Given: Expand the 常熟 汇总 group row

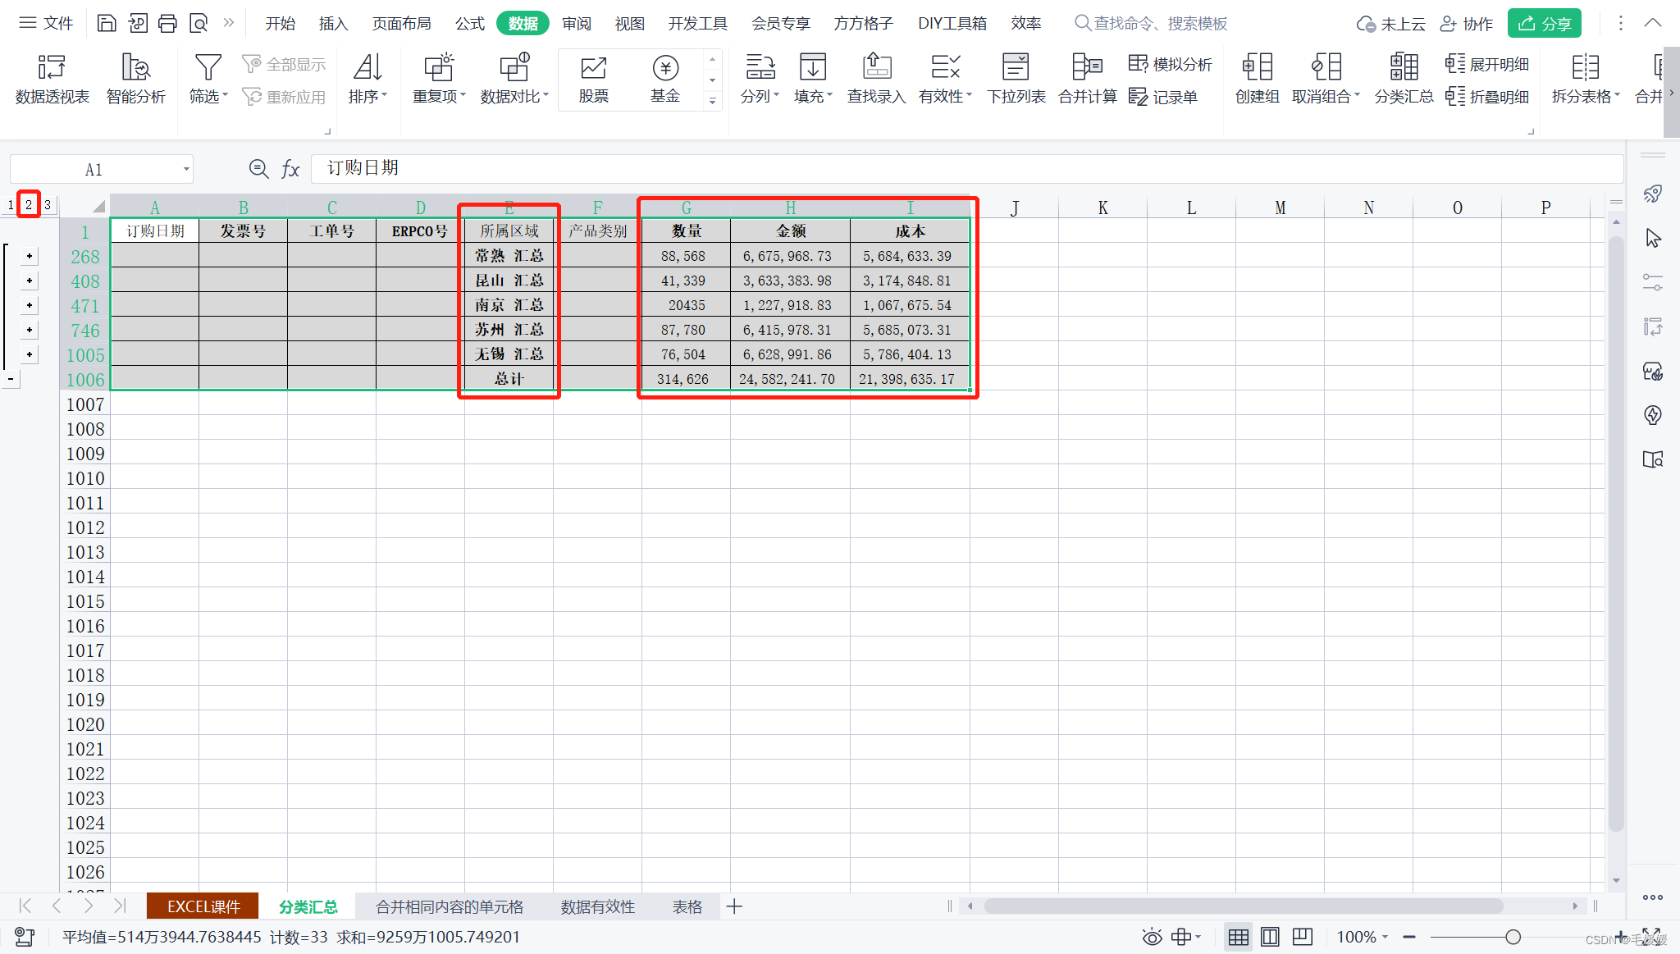Looking at the screenshot, I should 30,256.
